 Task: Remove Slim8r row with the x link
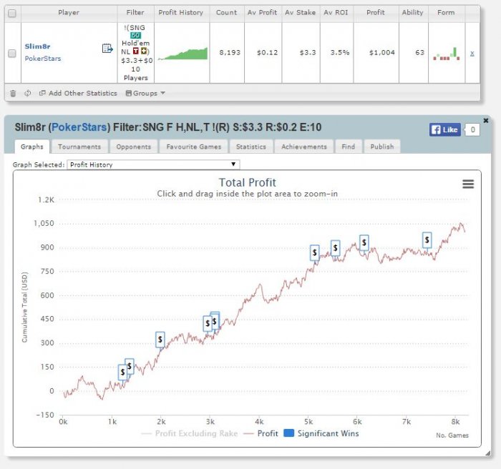click(472, 54)
